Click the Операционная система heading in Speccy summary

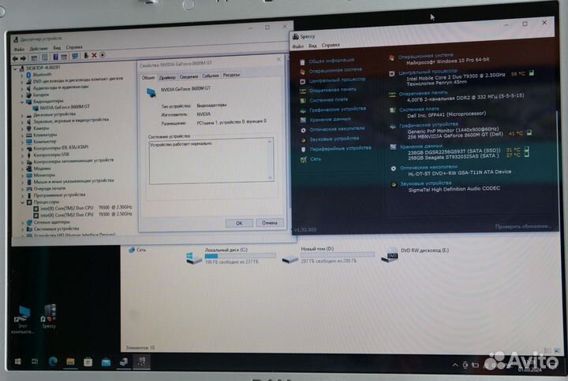426,56
